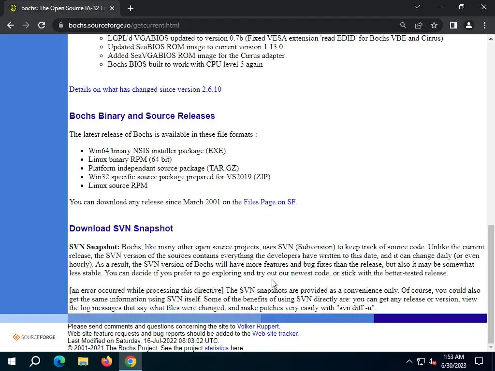This screenshot has width=495, height=371.
Task: Open the muted volume tray icon
Action: (x=432, y=361)
